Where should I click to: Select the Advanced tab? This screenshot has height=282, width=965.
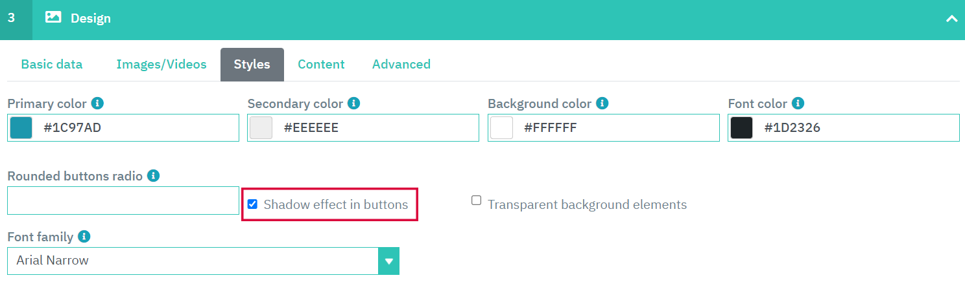[401, 64]
